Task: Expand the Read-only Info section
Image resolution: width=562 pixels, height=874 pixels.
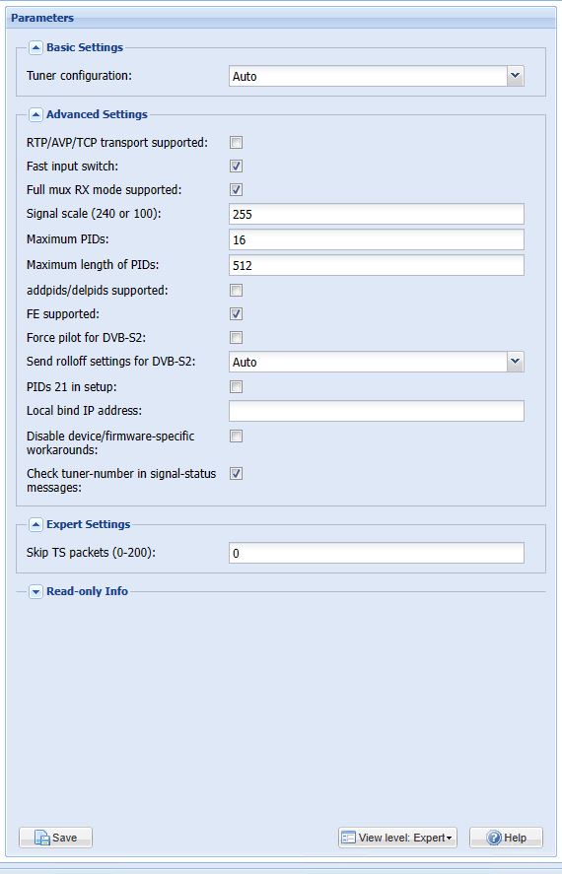Action: 35,591
